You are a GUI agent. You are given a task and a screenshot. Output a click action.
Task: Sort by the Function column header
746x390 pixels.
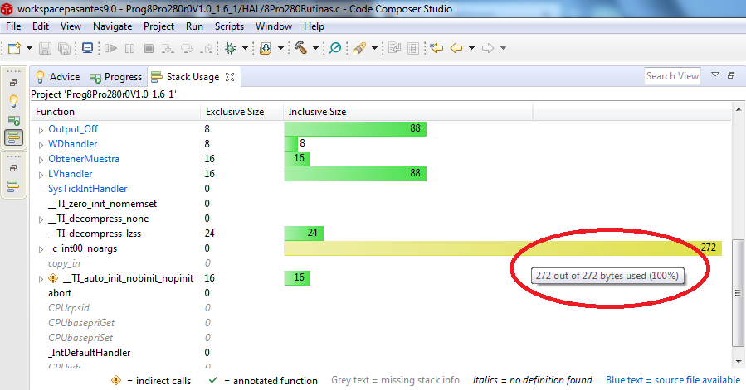click(115, 112)
